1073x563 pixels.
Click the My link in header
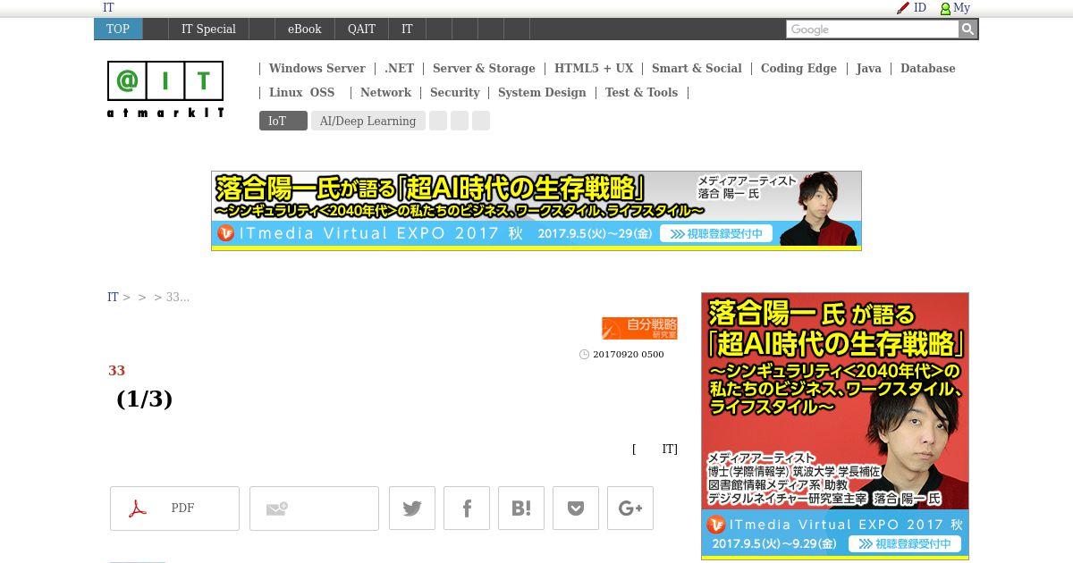(962, 8)
